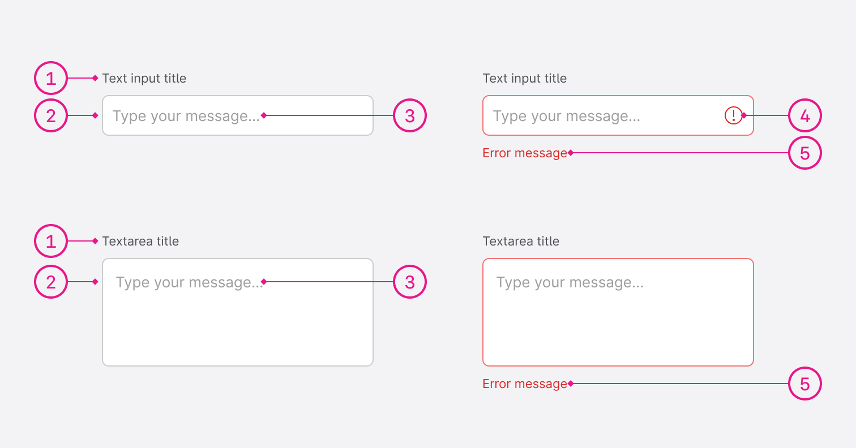Screen dimensions: 856x448
Task: Click the Error message text below the textarea
Action: (525, 384)
